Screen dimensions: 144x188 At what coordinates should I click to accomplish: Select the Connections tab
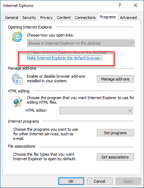coord(85,18)
